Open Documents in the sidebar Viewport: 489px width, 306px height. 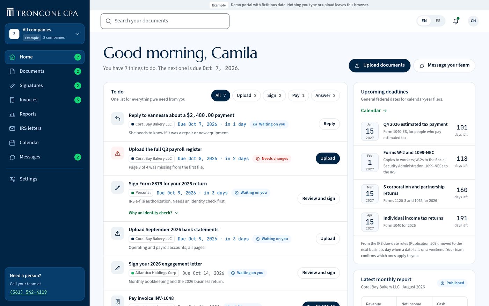[45, 71]
